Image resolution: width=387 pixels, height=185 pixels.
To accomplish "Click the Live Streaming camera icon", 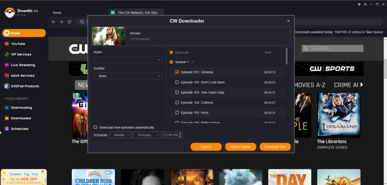I will (7, 65).
